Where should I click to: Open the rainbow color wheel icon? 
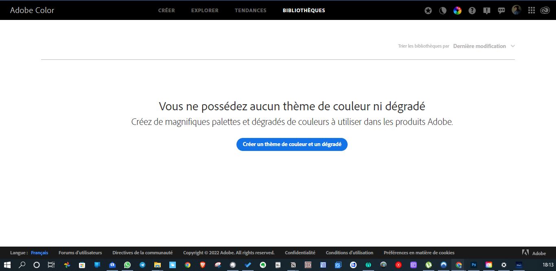[x=457, y=11]
